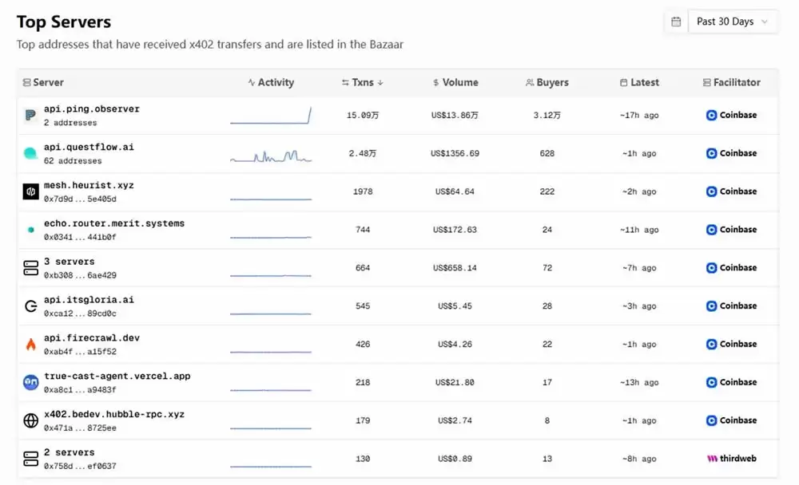Click the api.itsgloria.ai G logo icon
This screenshot has width=799, height=485.
(x=30, y=306)
